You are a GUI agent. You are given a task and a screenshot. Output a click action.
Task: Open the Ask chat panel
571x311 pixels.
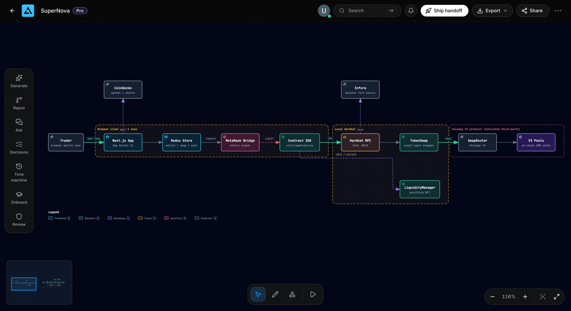click(19, 125)
